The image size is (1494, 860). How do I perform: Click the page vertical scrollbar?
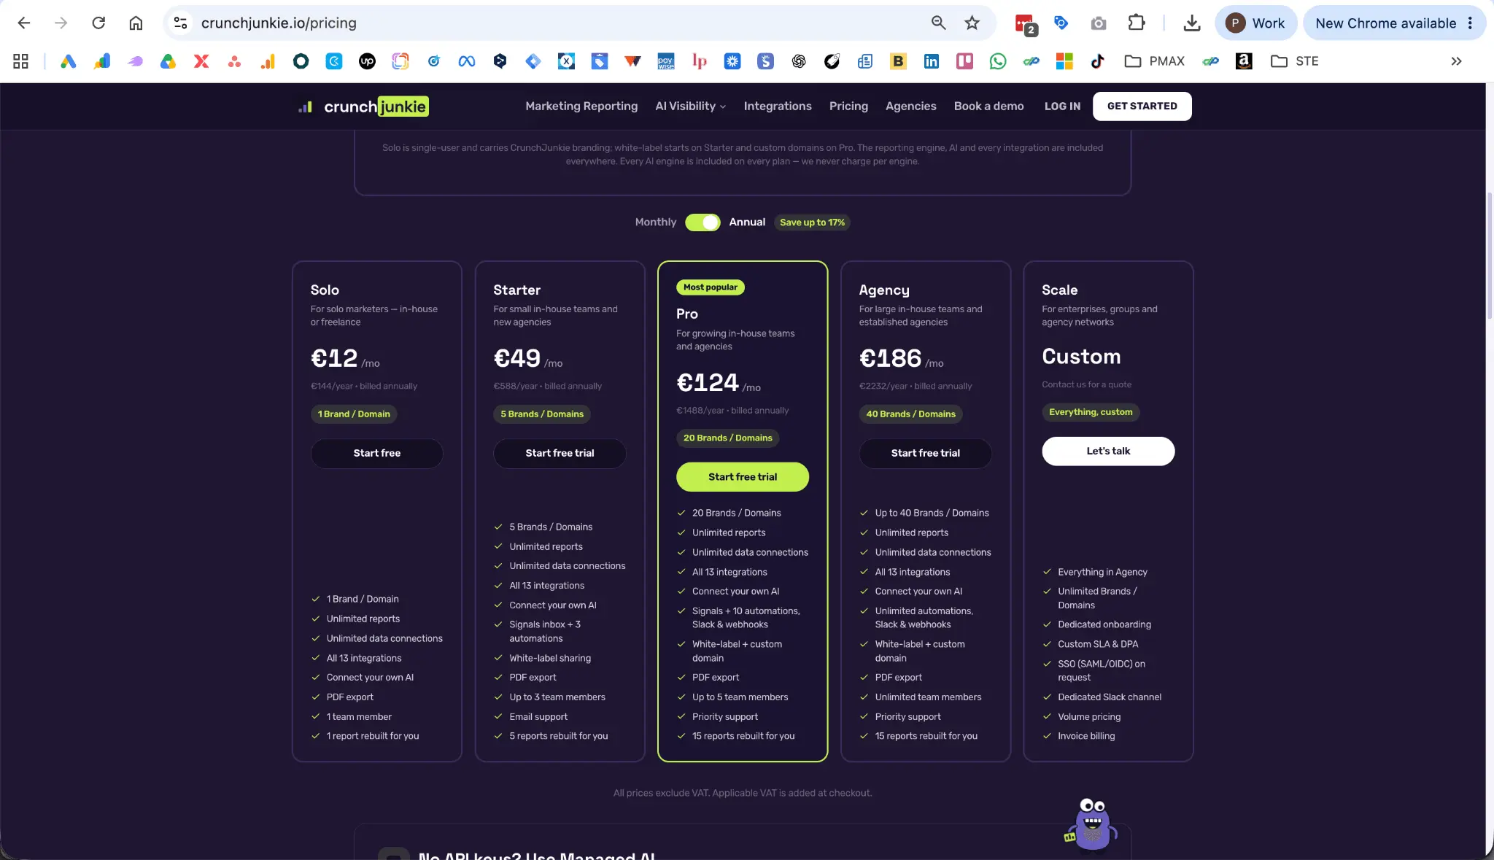coord(1489,255)
